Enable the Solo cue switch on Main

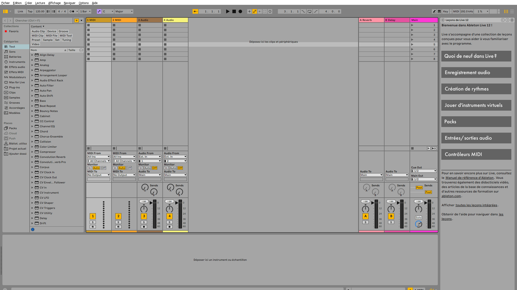(418, 218)
